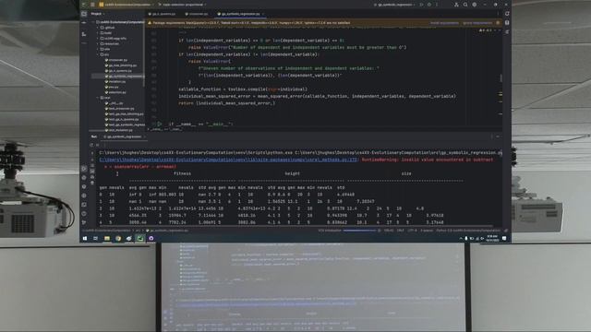Open the More Actions menu beside Debug
Image resolution: width=591 pixels, height=332 pixels.
pyautogui.click(x=437, y=5)
